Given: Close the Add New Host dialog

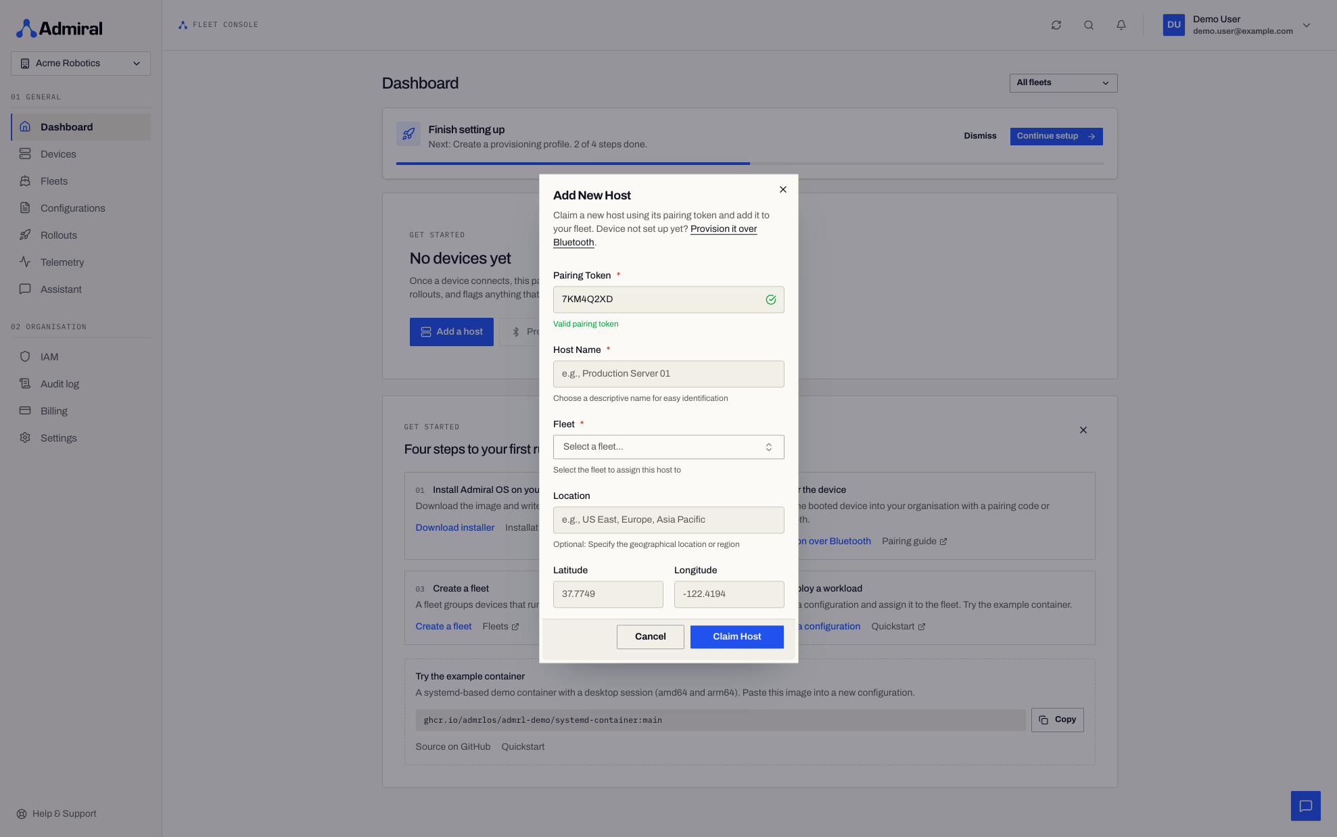Looking at the screenshot, I should click(782, 189).
